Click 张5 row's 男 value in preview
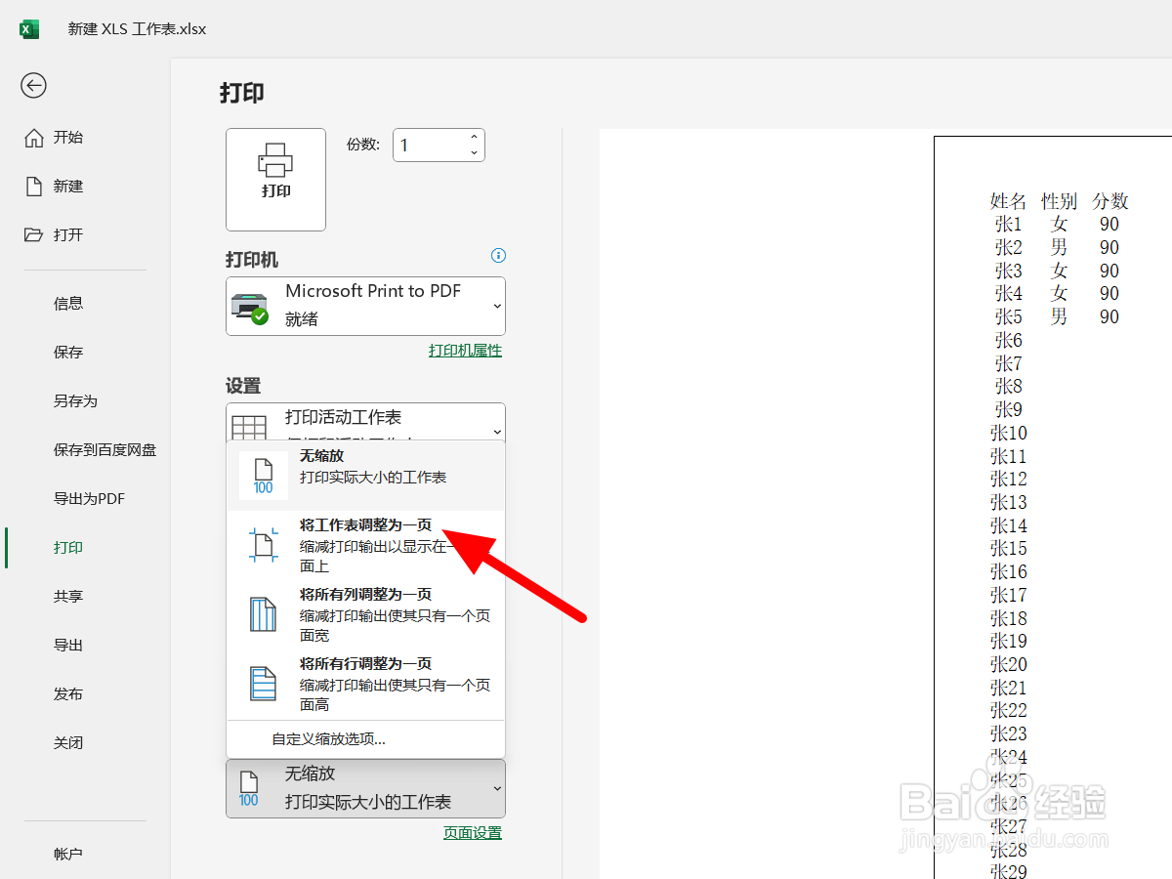This screenshot has height=879, width=1172. pos(1060,317)
